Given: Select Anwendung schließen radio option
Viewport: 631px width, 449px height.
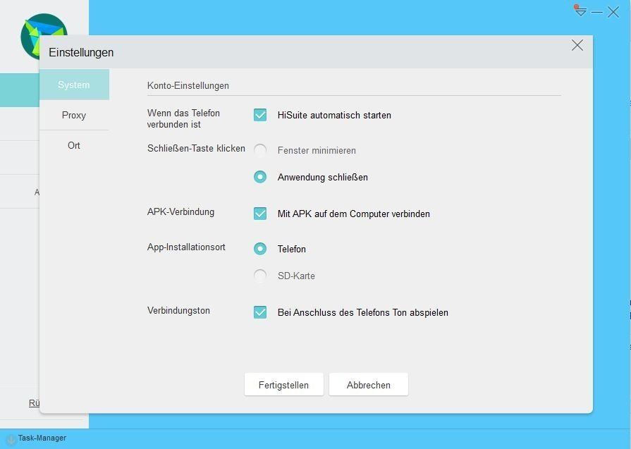Looking at the screenshot, I should coord(260,177).
